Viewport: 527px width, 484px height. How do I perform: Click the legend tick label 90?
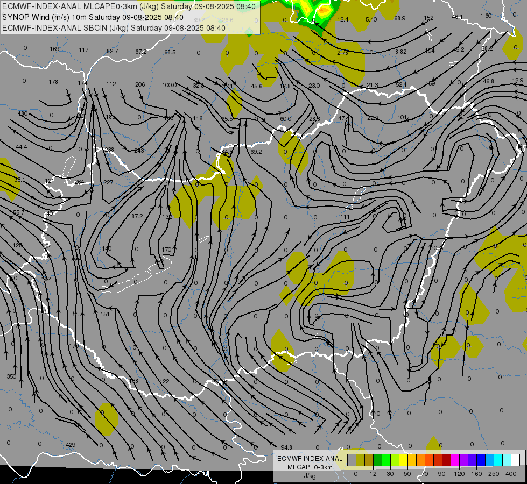[441, 474]
